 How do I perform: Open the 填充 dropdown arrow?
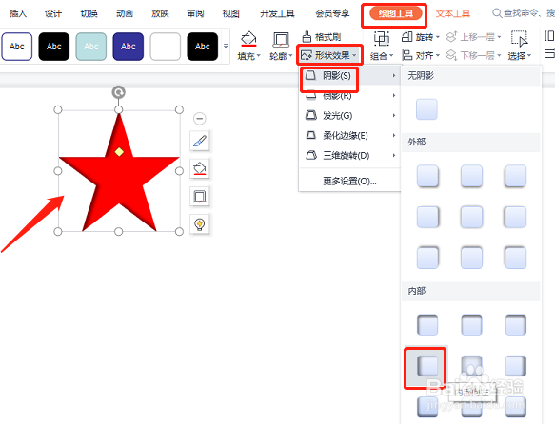259,55
